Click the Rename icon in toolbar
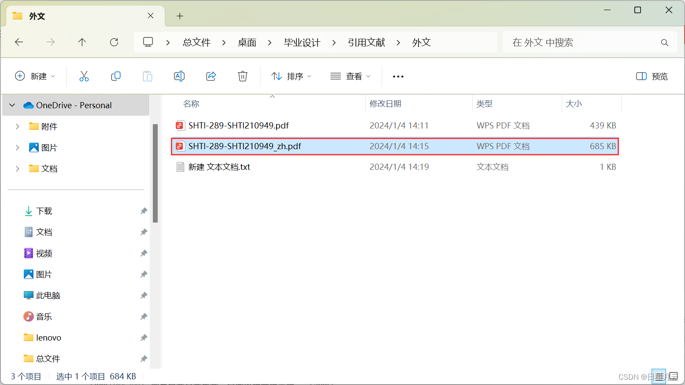The width and height of the screenshot is (685, 385). pyautogui.click(x=179, y=76)
